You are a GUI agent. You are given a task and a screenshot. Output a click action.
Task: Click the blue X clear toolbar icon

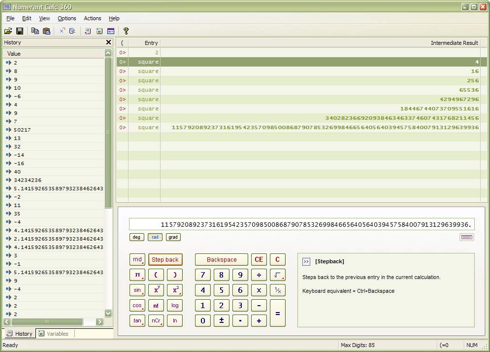62,31
